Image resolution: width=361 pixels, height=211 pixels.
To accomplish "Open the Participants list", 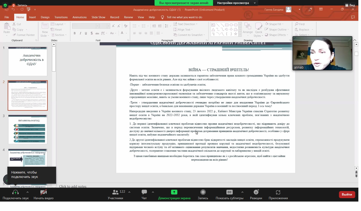I will tap(115, 192).
